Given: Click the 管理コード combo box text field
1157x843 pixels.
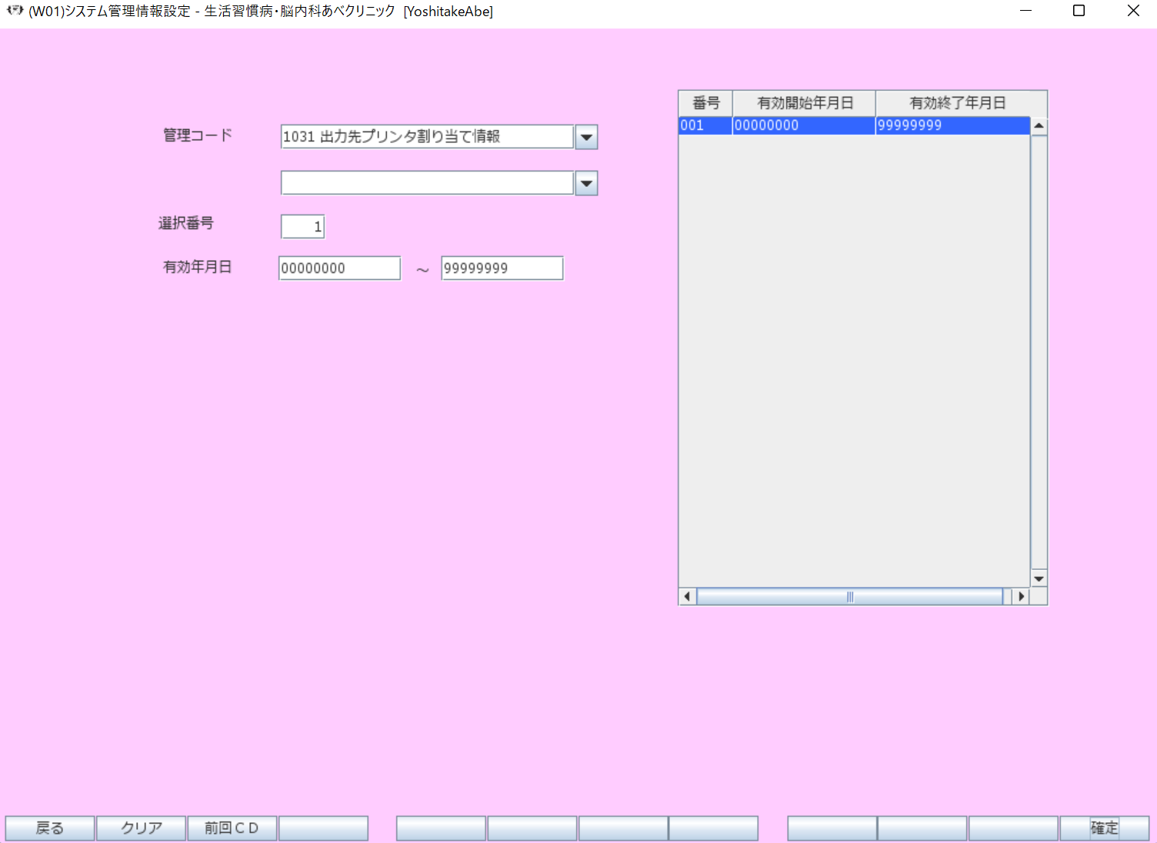Looking at the screenshot, I should (427, 137).
